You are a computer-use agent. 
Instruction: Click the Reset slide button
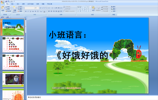(20, 9)
